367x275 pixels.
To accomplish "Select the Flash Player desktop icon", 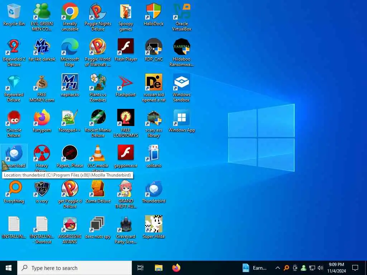I will [x=126, y=50].
